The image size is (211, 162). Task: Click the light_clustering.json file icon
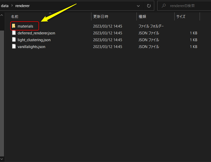(x=14, y=40)
